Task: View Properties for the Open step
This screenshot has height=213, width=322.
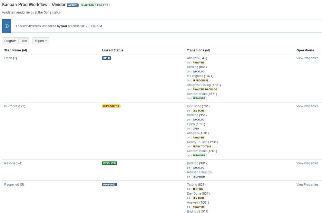Action: click(307, 58)
